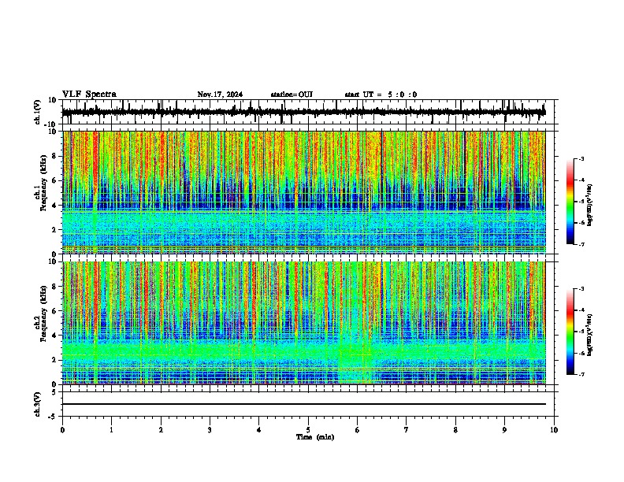
Task: Click the "-10" tick on the ch.1(V) axis
Action: pos(51,124)
